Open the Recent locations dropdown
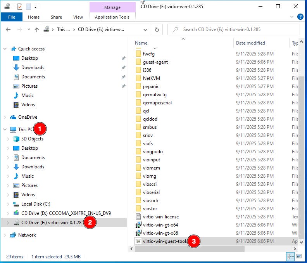The width and height of the screenshot is (307, 263). (29, 29)
